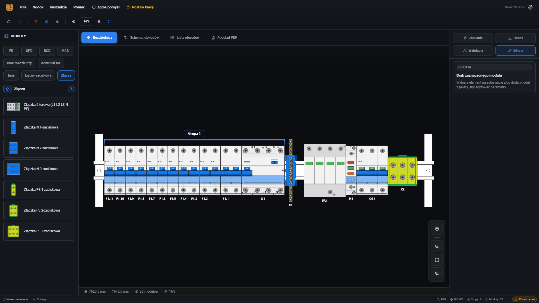
Task: Click Nowe zlecenie in the status bar
Action: coord(15,299)
